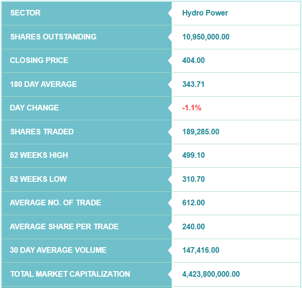The height and width of the screenshot is (288, 302).
Task: Click the 52 WEEKS LOW label
Action: point(38,179)
